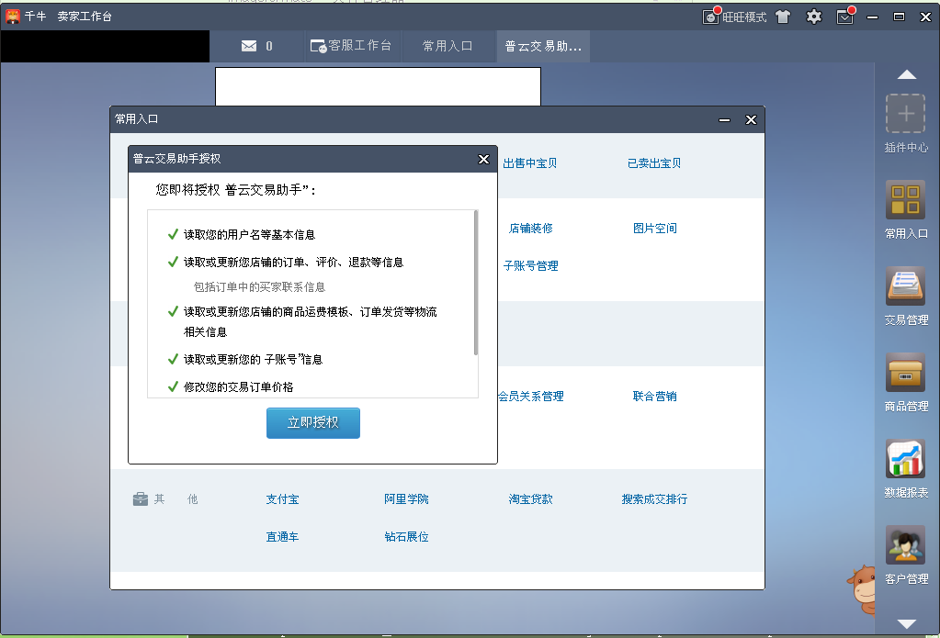Open the settings gear icon
The height and width of the screenshot is (638, 940).
pos(813,17)
